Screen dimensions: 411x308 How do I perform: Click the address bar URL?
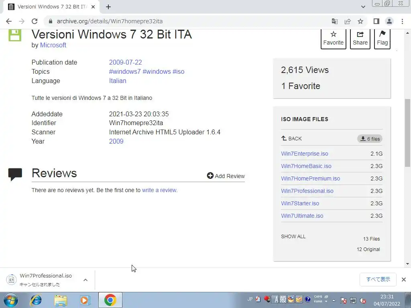click(110, 21)
